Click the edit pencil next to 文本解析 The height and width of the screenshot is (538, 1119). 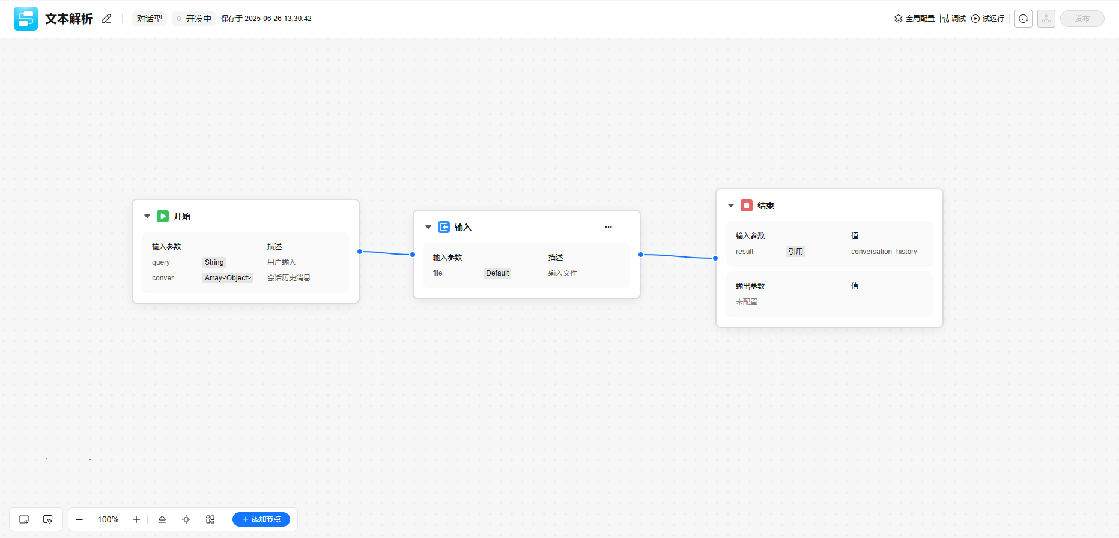click(106, 19)
